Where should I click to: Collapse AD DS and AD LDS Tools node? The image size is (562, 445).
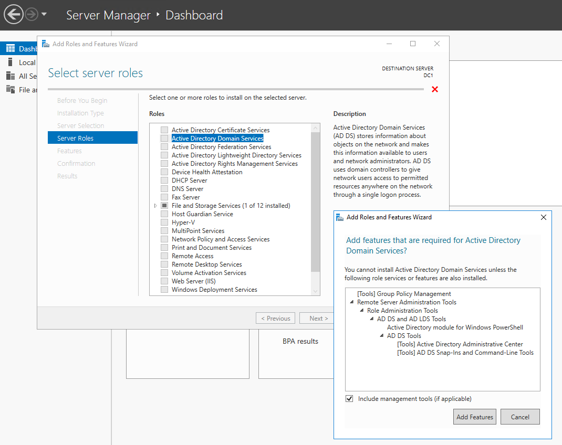(x=372, y=319)
